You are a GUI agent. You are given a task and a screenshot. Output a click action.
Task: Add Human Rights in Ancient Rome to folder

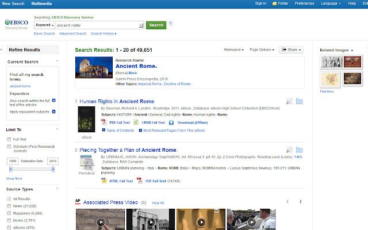tap(300, 101)
